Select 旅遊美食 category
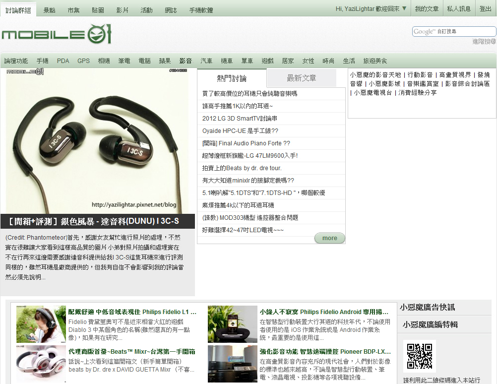Image resolution: width=497 pixels, height=384 pixels. pyautogui.click(x=375, y=61)
